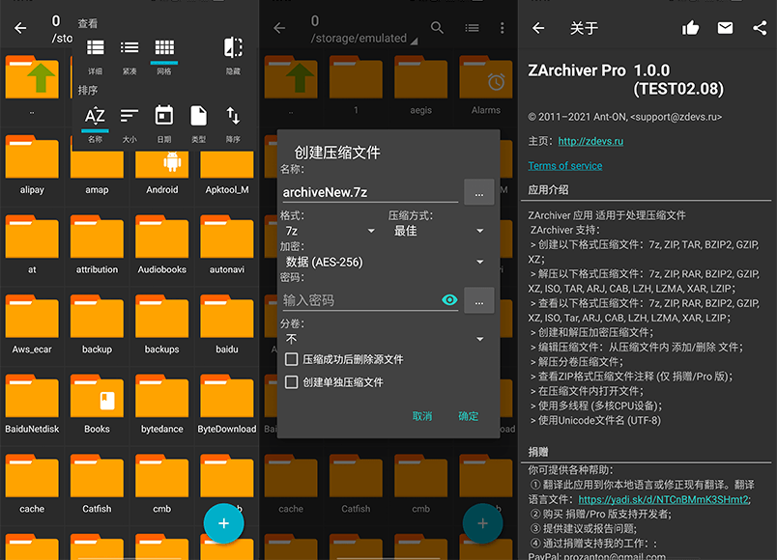Open the ByteDownload folder

pyautogui.click(x=227, y=404)
